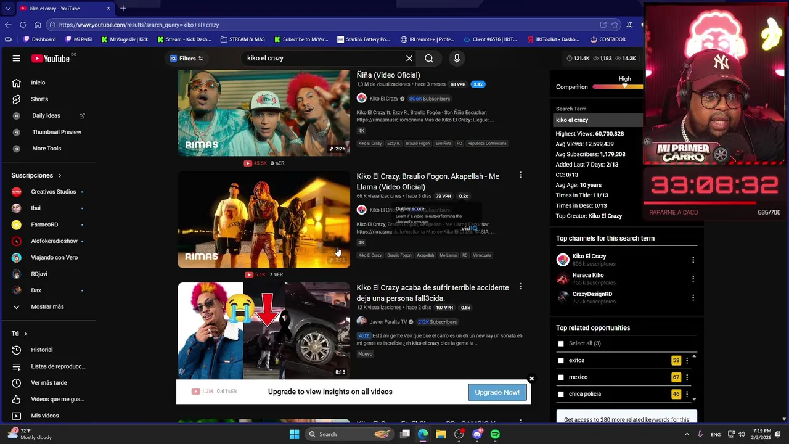
Task: Open Thumbnail Preview in the sidebar
Action: pyautogui.click(x=56, y=132)
